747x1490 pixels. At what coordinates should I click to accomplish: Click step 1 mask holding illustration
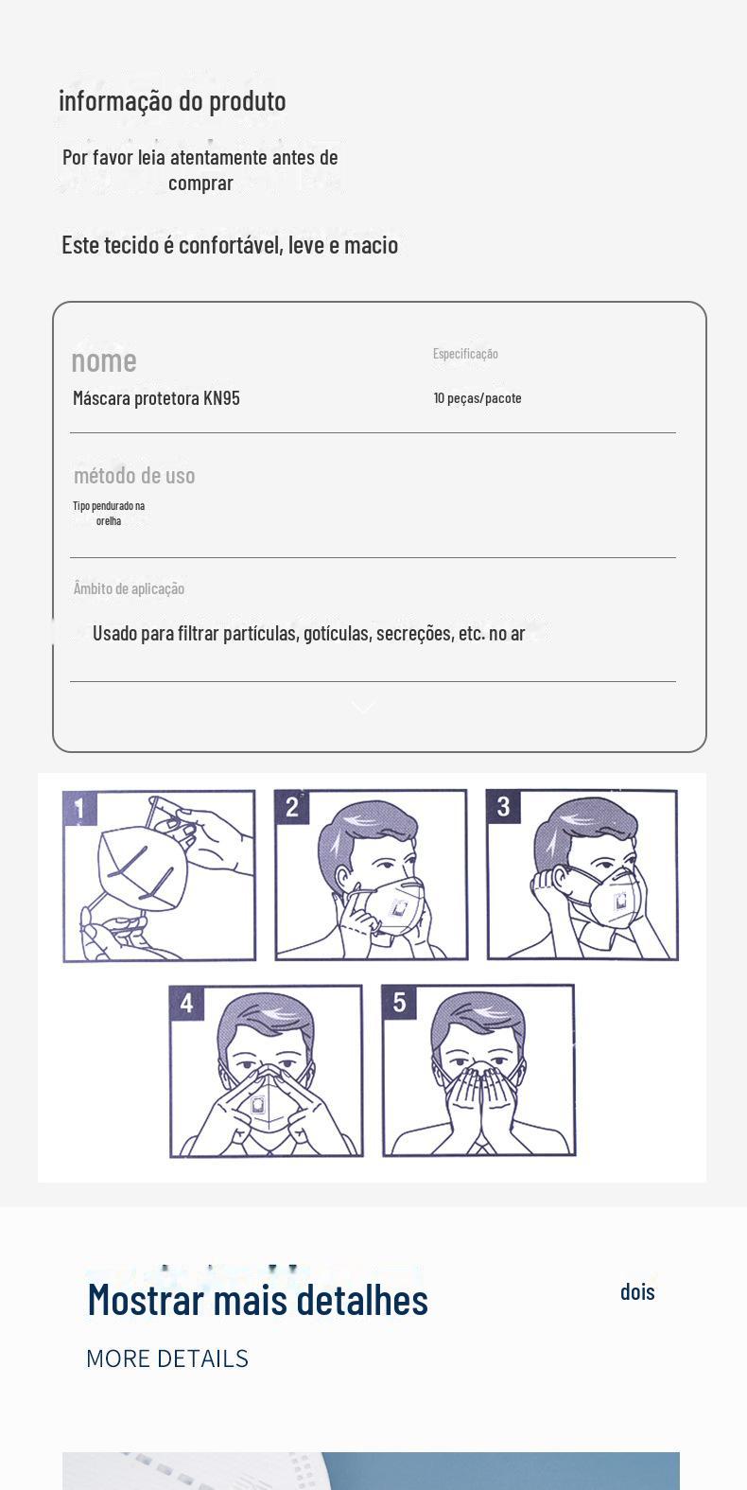pyautogui.click(x=159, y=876)
